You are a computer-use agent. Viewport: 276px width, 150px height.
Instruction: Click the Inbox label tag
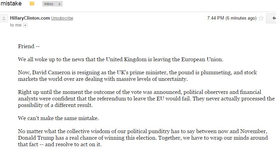49,4
